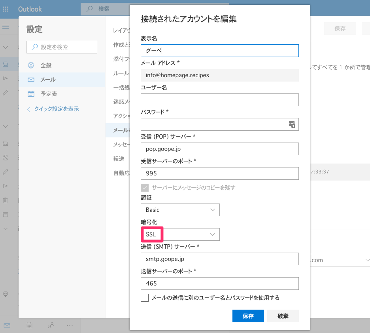Click the premium diamond icon
This screenshot has height=333, width=370.
point(6,294)
